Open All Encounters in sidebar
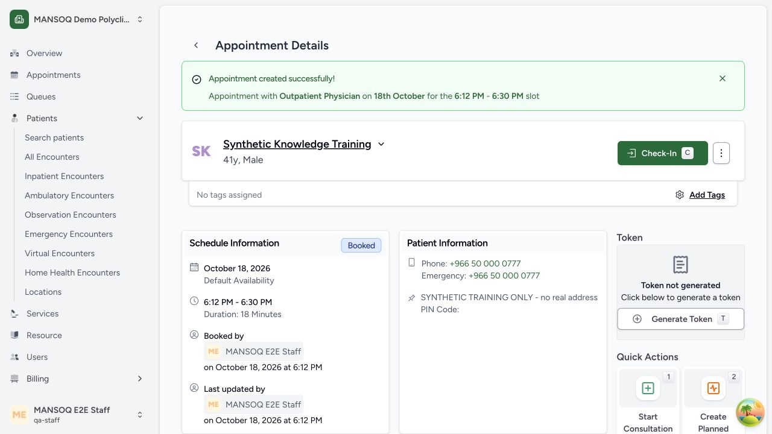 coord(52,157)
